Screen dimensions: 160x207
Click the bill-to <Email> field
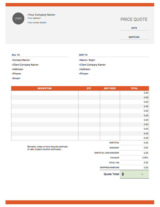click(16, 78)
